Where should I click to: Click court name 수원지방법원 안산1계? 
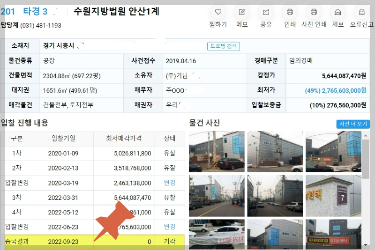tap(116, 11)
